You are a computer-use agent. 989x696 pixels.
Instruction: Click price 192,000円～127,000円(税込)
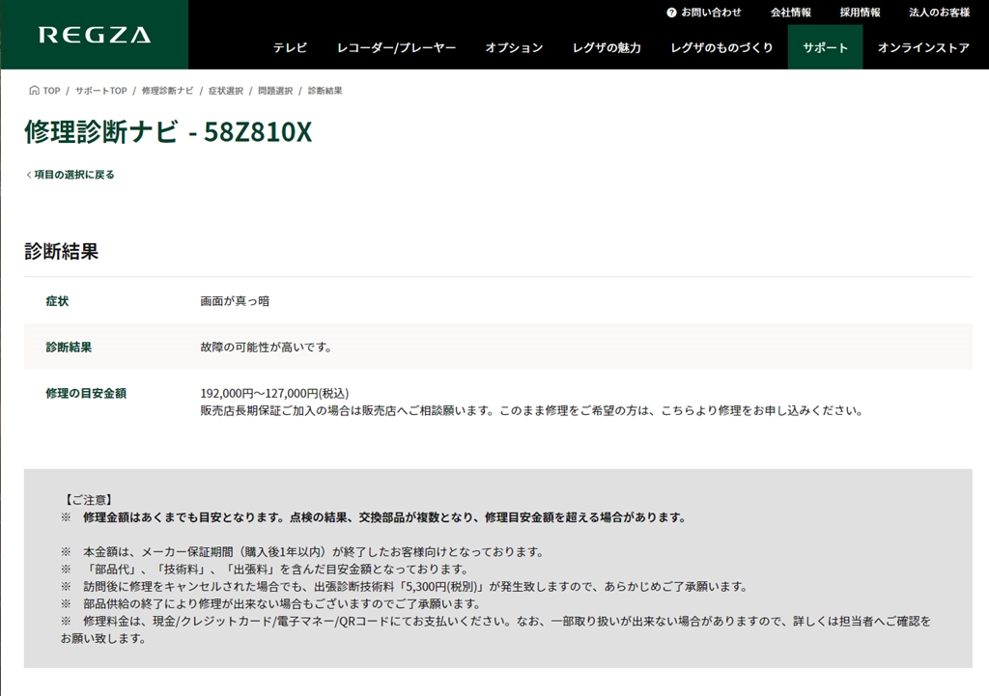[x=274, y=394]
